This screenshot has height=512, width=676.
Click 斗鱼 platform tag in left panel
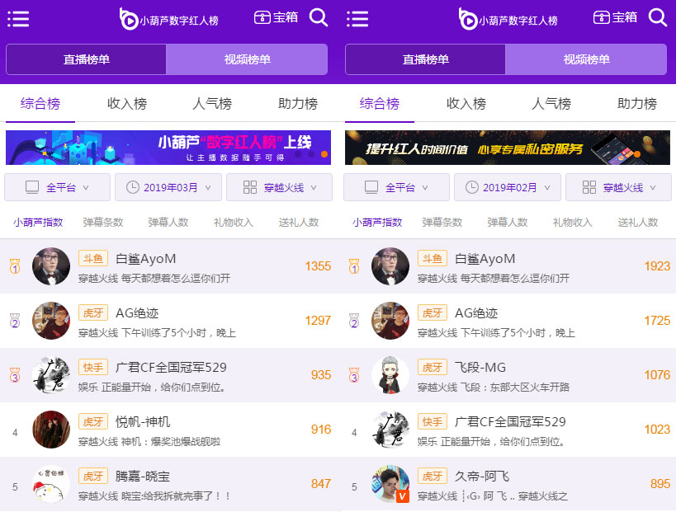[93, 258]
